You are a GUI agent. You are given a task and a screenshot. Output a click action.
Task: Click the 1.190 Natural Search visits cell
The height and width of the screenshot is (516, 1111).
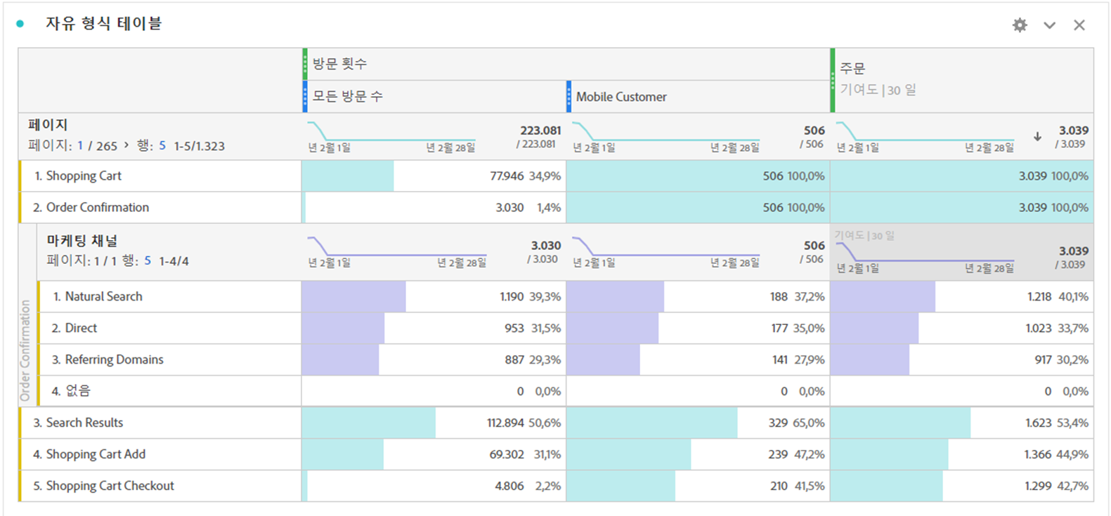[434, 297]
